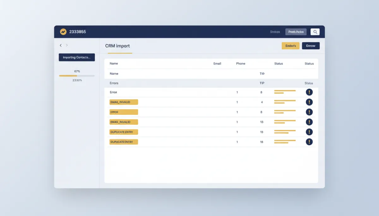Click warning icon for EMAIL_INVALID row with 13
This screenshot has width=379, height=216.
309,122
